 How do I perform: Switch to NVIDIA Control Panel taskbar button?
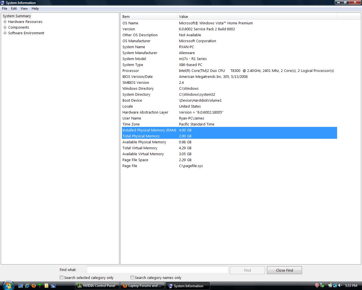(97, 286)
